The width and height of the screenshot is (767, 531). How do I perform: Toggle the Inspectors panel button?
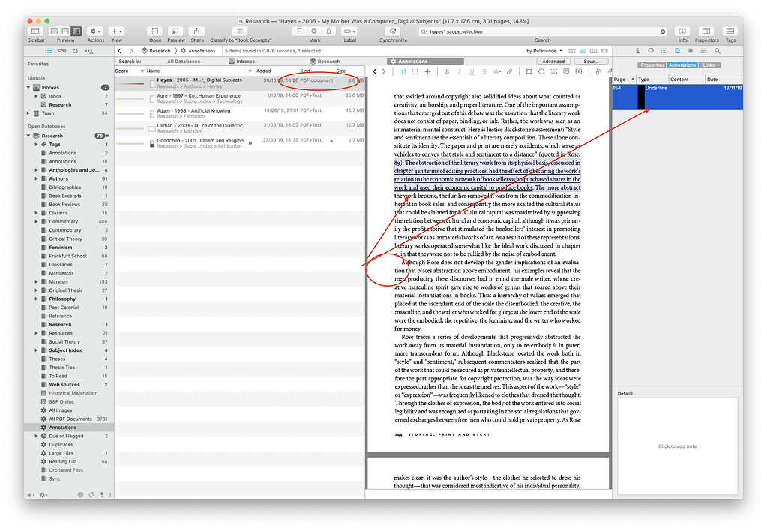[x=706, y=31]
